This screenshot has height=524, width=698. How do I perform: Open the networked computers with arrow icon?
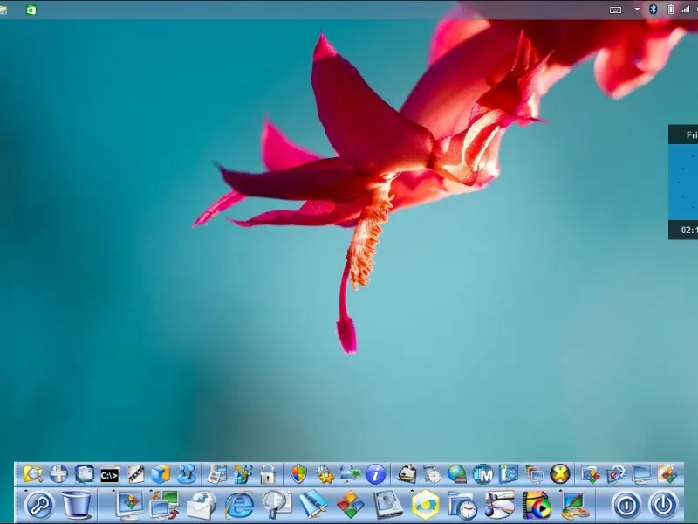pos(164,506)
